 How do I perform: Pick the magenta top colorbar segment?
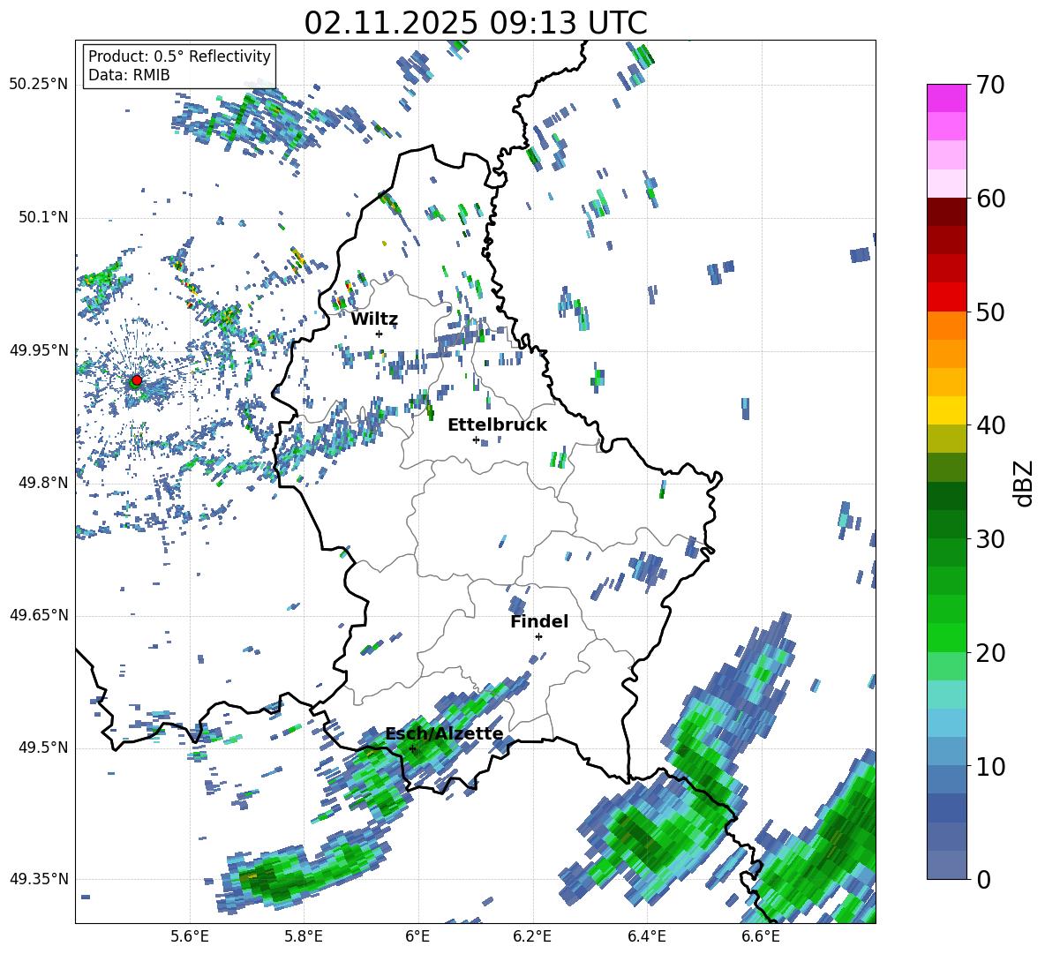[x=946, y=98]
